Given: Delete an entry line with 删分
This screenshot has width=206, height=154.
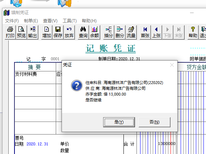Looking at the screenshot, I should [120, 32].
